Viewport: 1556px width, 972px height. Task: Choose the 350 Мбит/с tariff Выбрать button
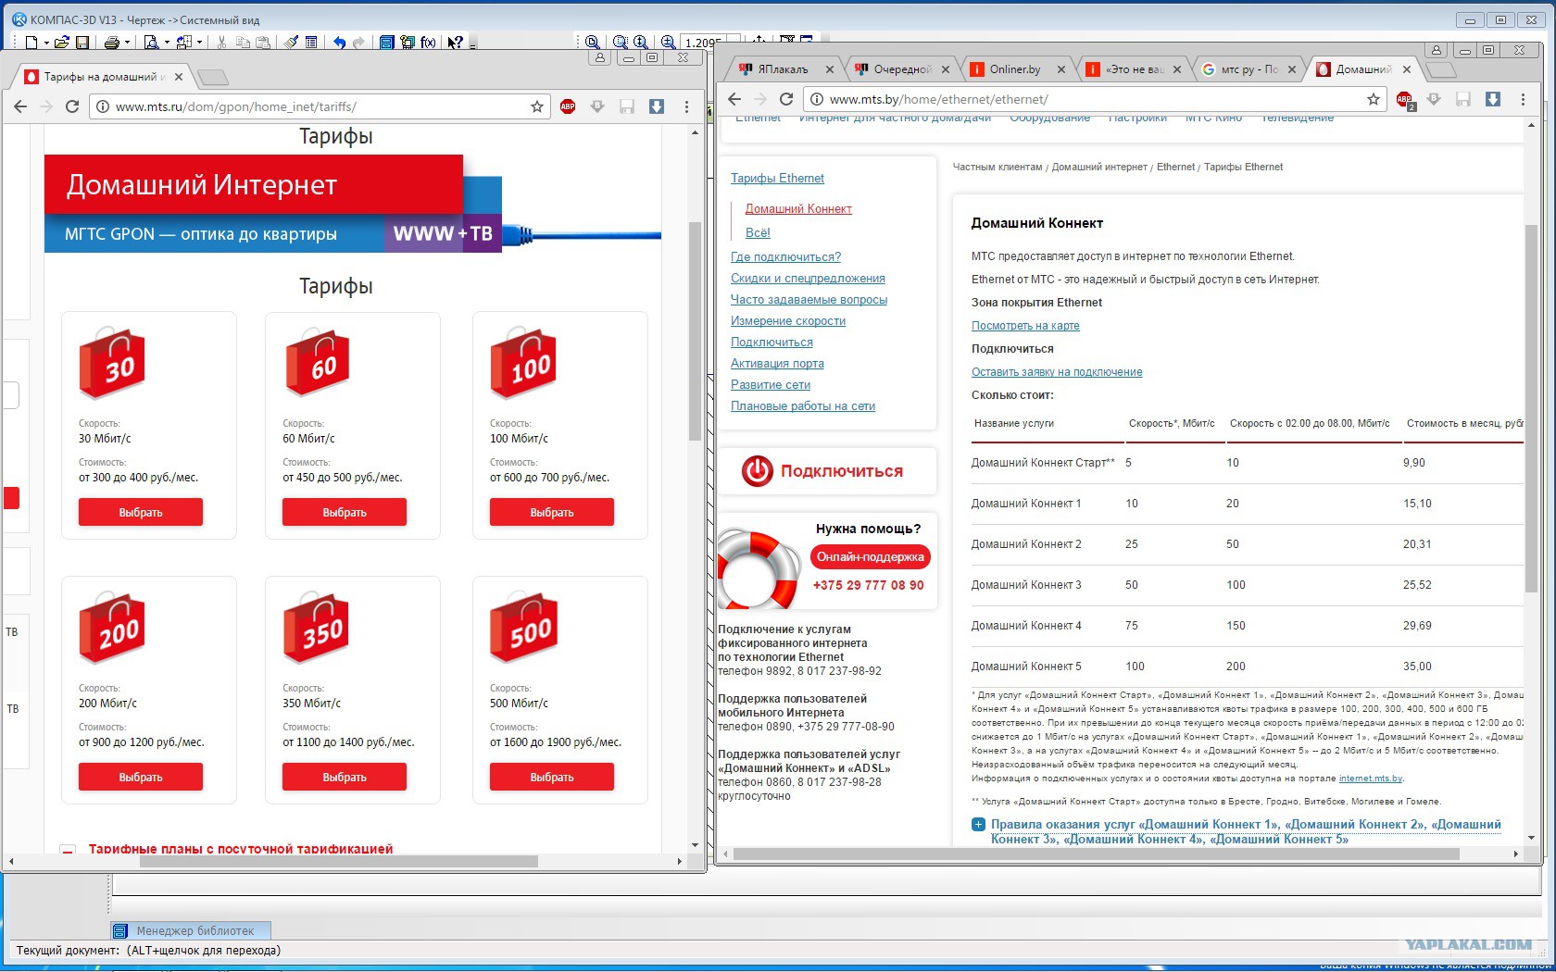345,777
